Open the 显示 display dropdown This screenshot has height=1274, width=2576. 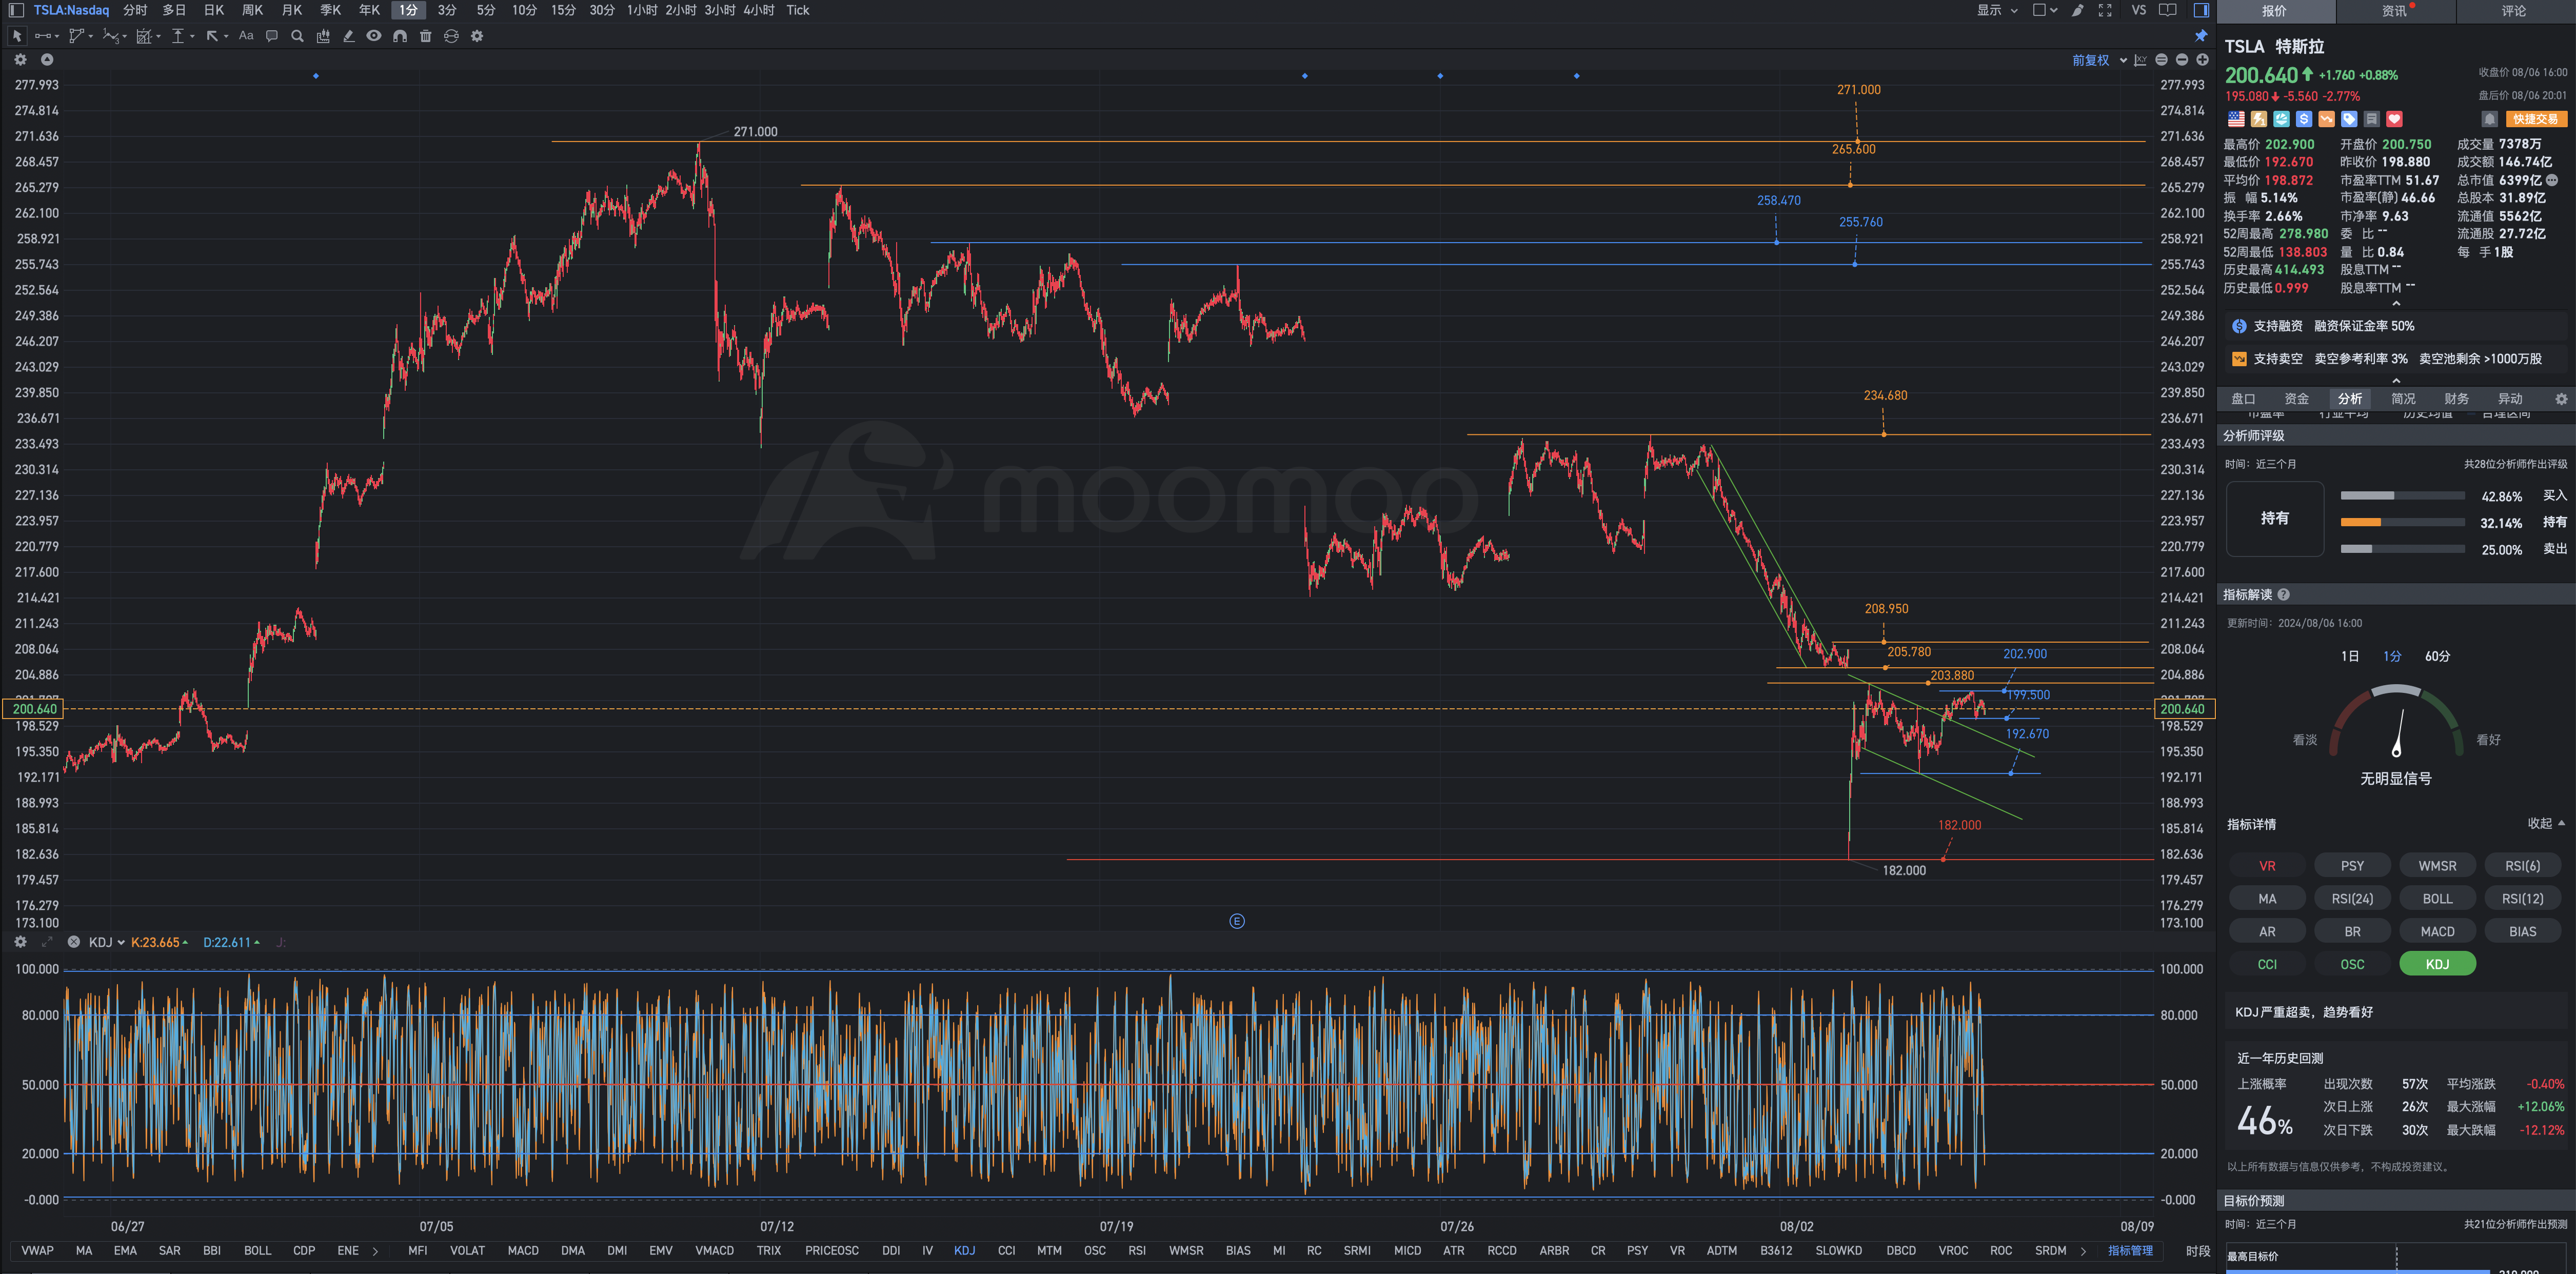click(1997, 10)
